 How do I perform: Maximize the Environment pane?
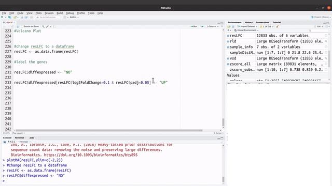tap(328, 23)
